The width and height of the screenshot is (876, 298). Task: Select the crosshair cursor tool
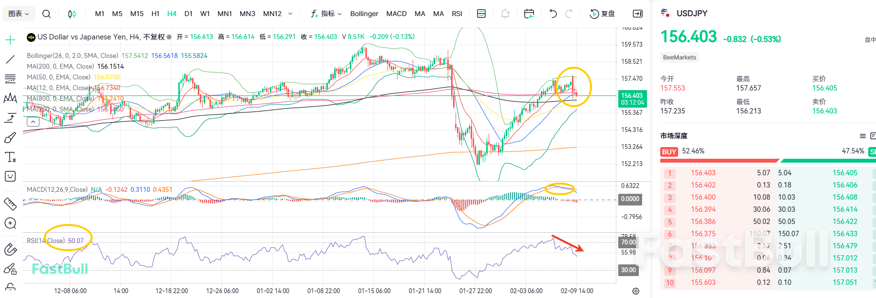click(x=10, y=40)
